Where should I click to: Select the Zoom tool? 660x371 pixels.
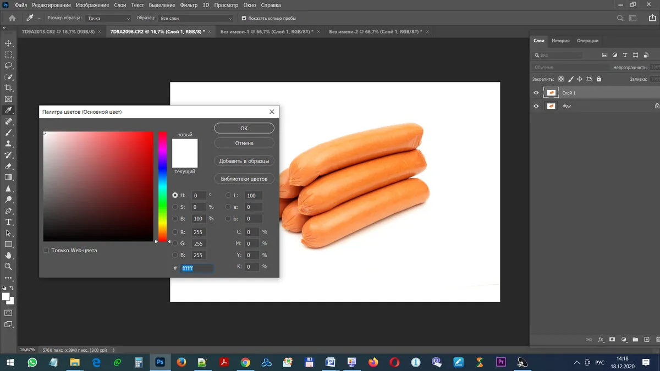[x=8, y=267]
